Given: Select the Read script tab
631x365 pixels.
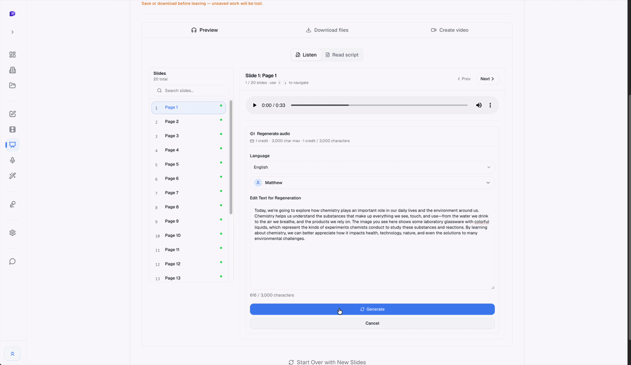Looking at the screenshot, I should (342, 55).
